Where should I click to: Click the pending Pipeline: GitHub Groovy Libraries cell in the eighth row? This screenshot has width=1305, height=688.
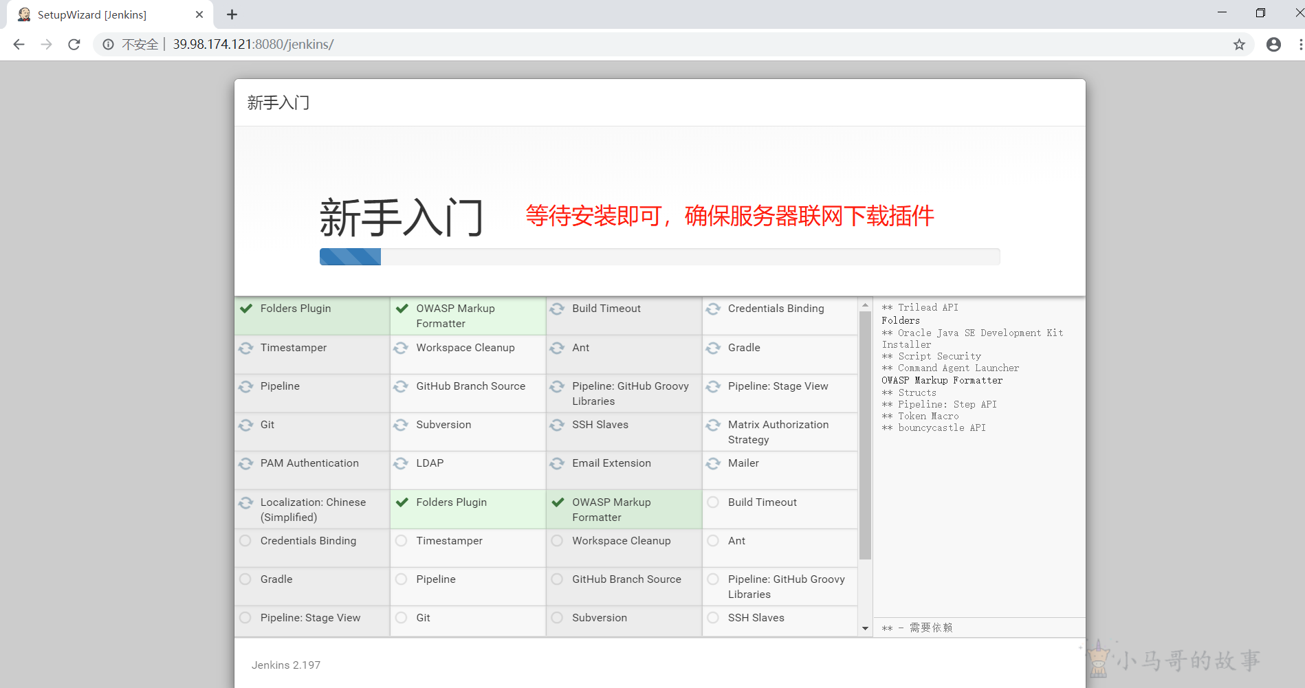pos(780,586)
